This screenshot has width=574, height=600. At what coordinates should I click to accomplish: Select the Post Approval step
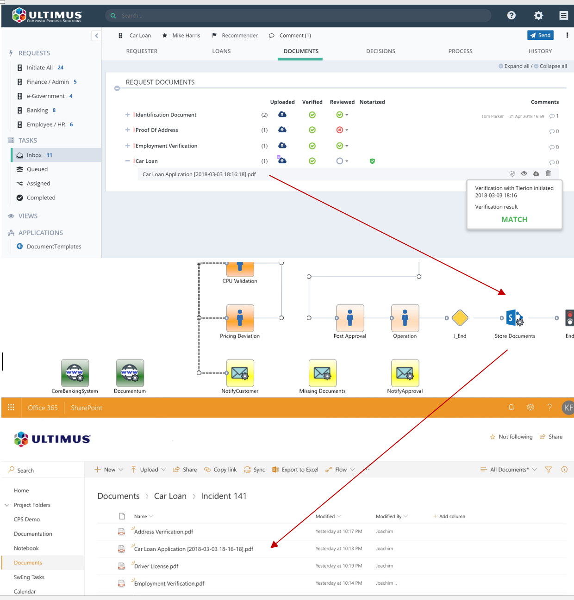coord(350,318)
